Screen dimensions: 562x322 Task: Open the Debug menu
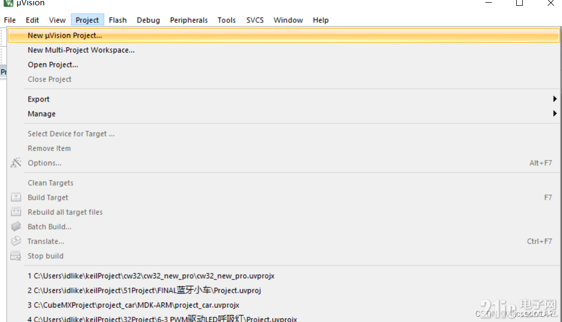(148, 20)
